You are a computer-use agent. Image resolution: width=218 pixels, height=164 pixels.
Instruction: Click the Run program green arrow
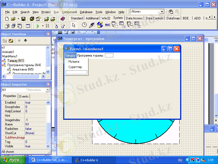tap(38, 26)
